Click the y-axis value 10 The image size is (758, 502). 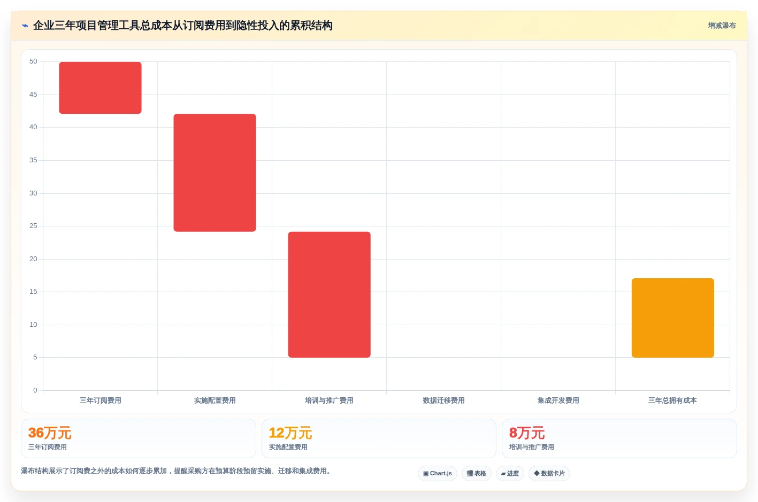point(33,325)
